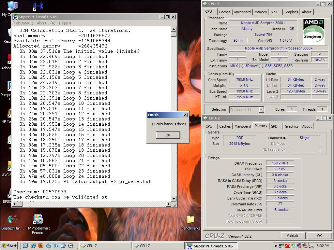Image resolution: width=334 pixels, height=250 pixels.
Task: Click Super PI vertical scrollbar down arrow
Action: 174,199
